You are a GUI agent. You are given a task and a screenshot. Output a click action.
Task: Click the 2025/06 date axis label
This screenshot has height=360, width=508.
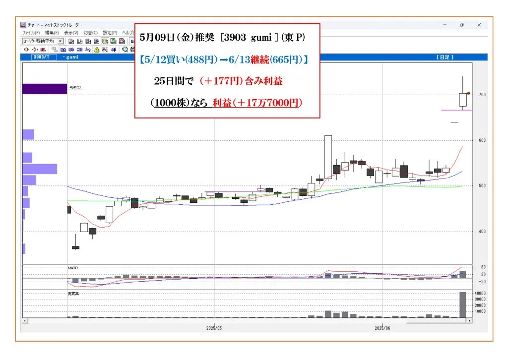tap(382, 328)
